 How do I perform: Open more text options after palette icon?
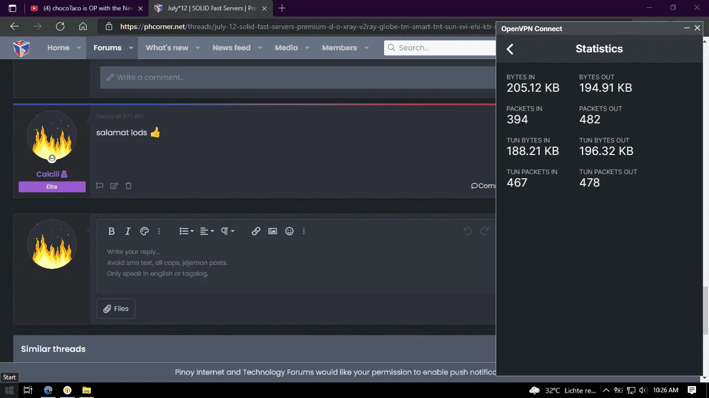(x=159, y=231)
